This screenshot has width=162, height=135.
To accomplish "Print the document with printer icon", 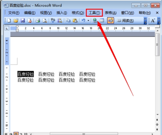I will (x=38, y=21).
